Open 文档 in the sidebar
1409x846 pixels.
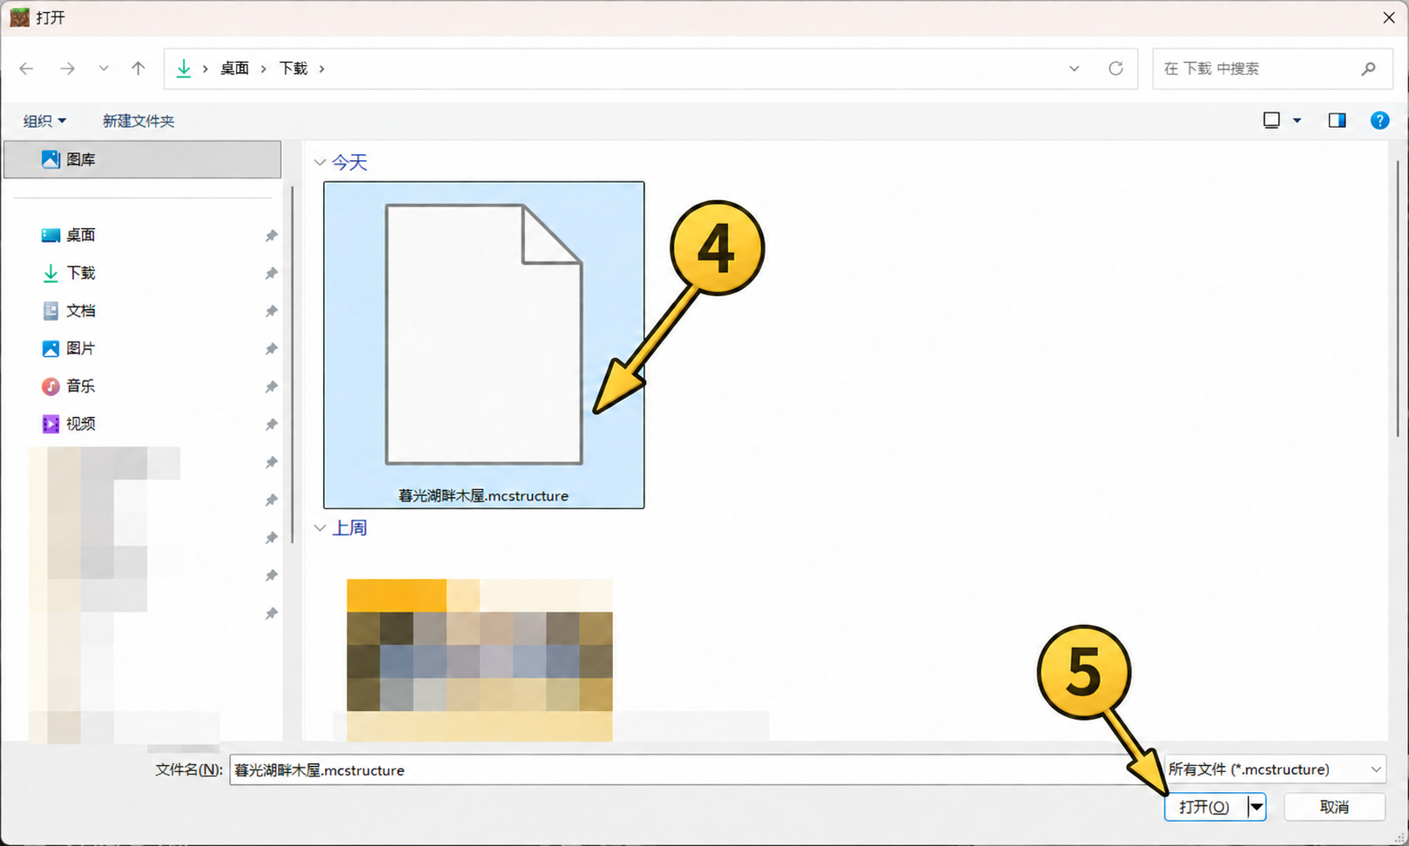[81, 311]
